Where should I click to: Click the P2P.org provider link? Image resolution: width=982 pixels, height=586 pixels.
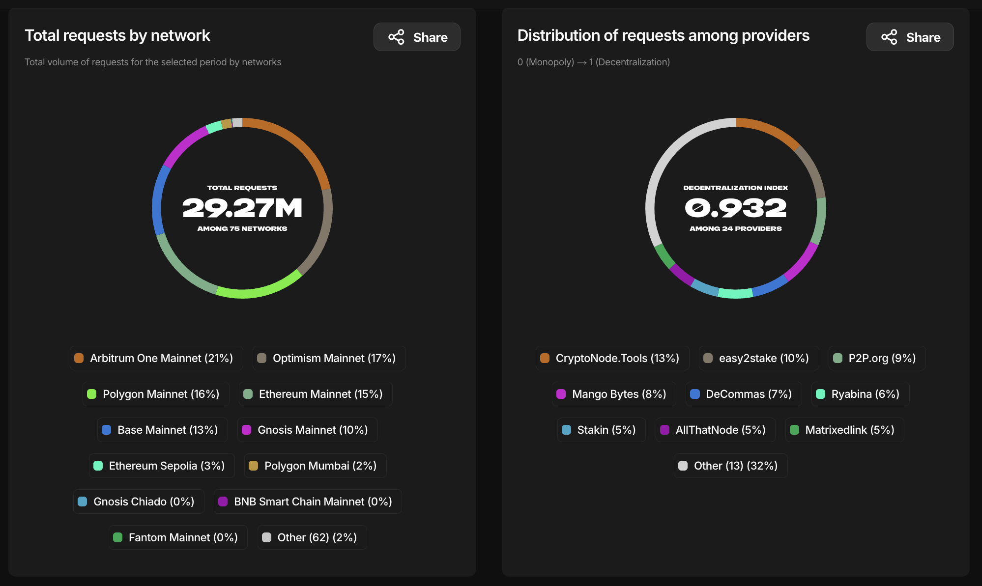tap(876, 358)
